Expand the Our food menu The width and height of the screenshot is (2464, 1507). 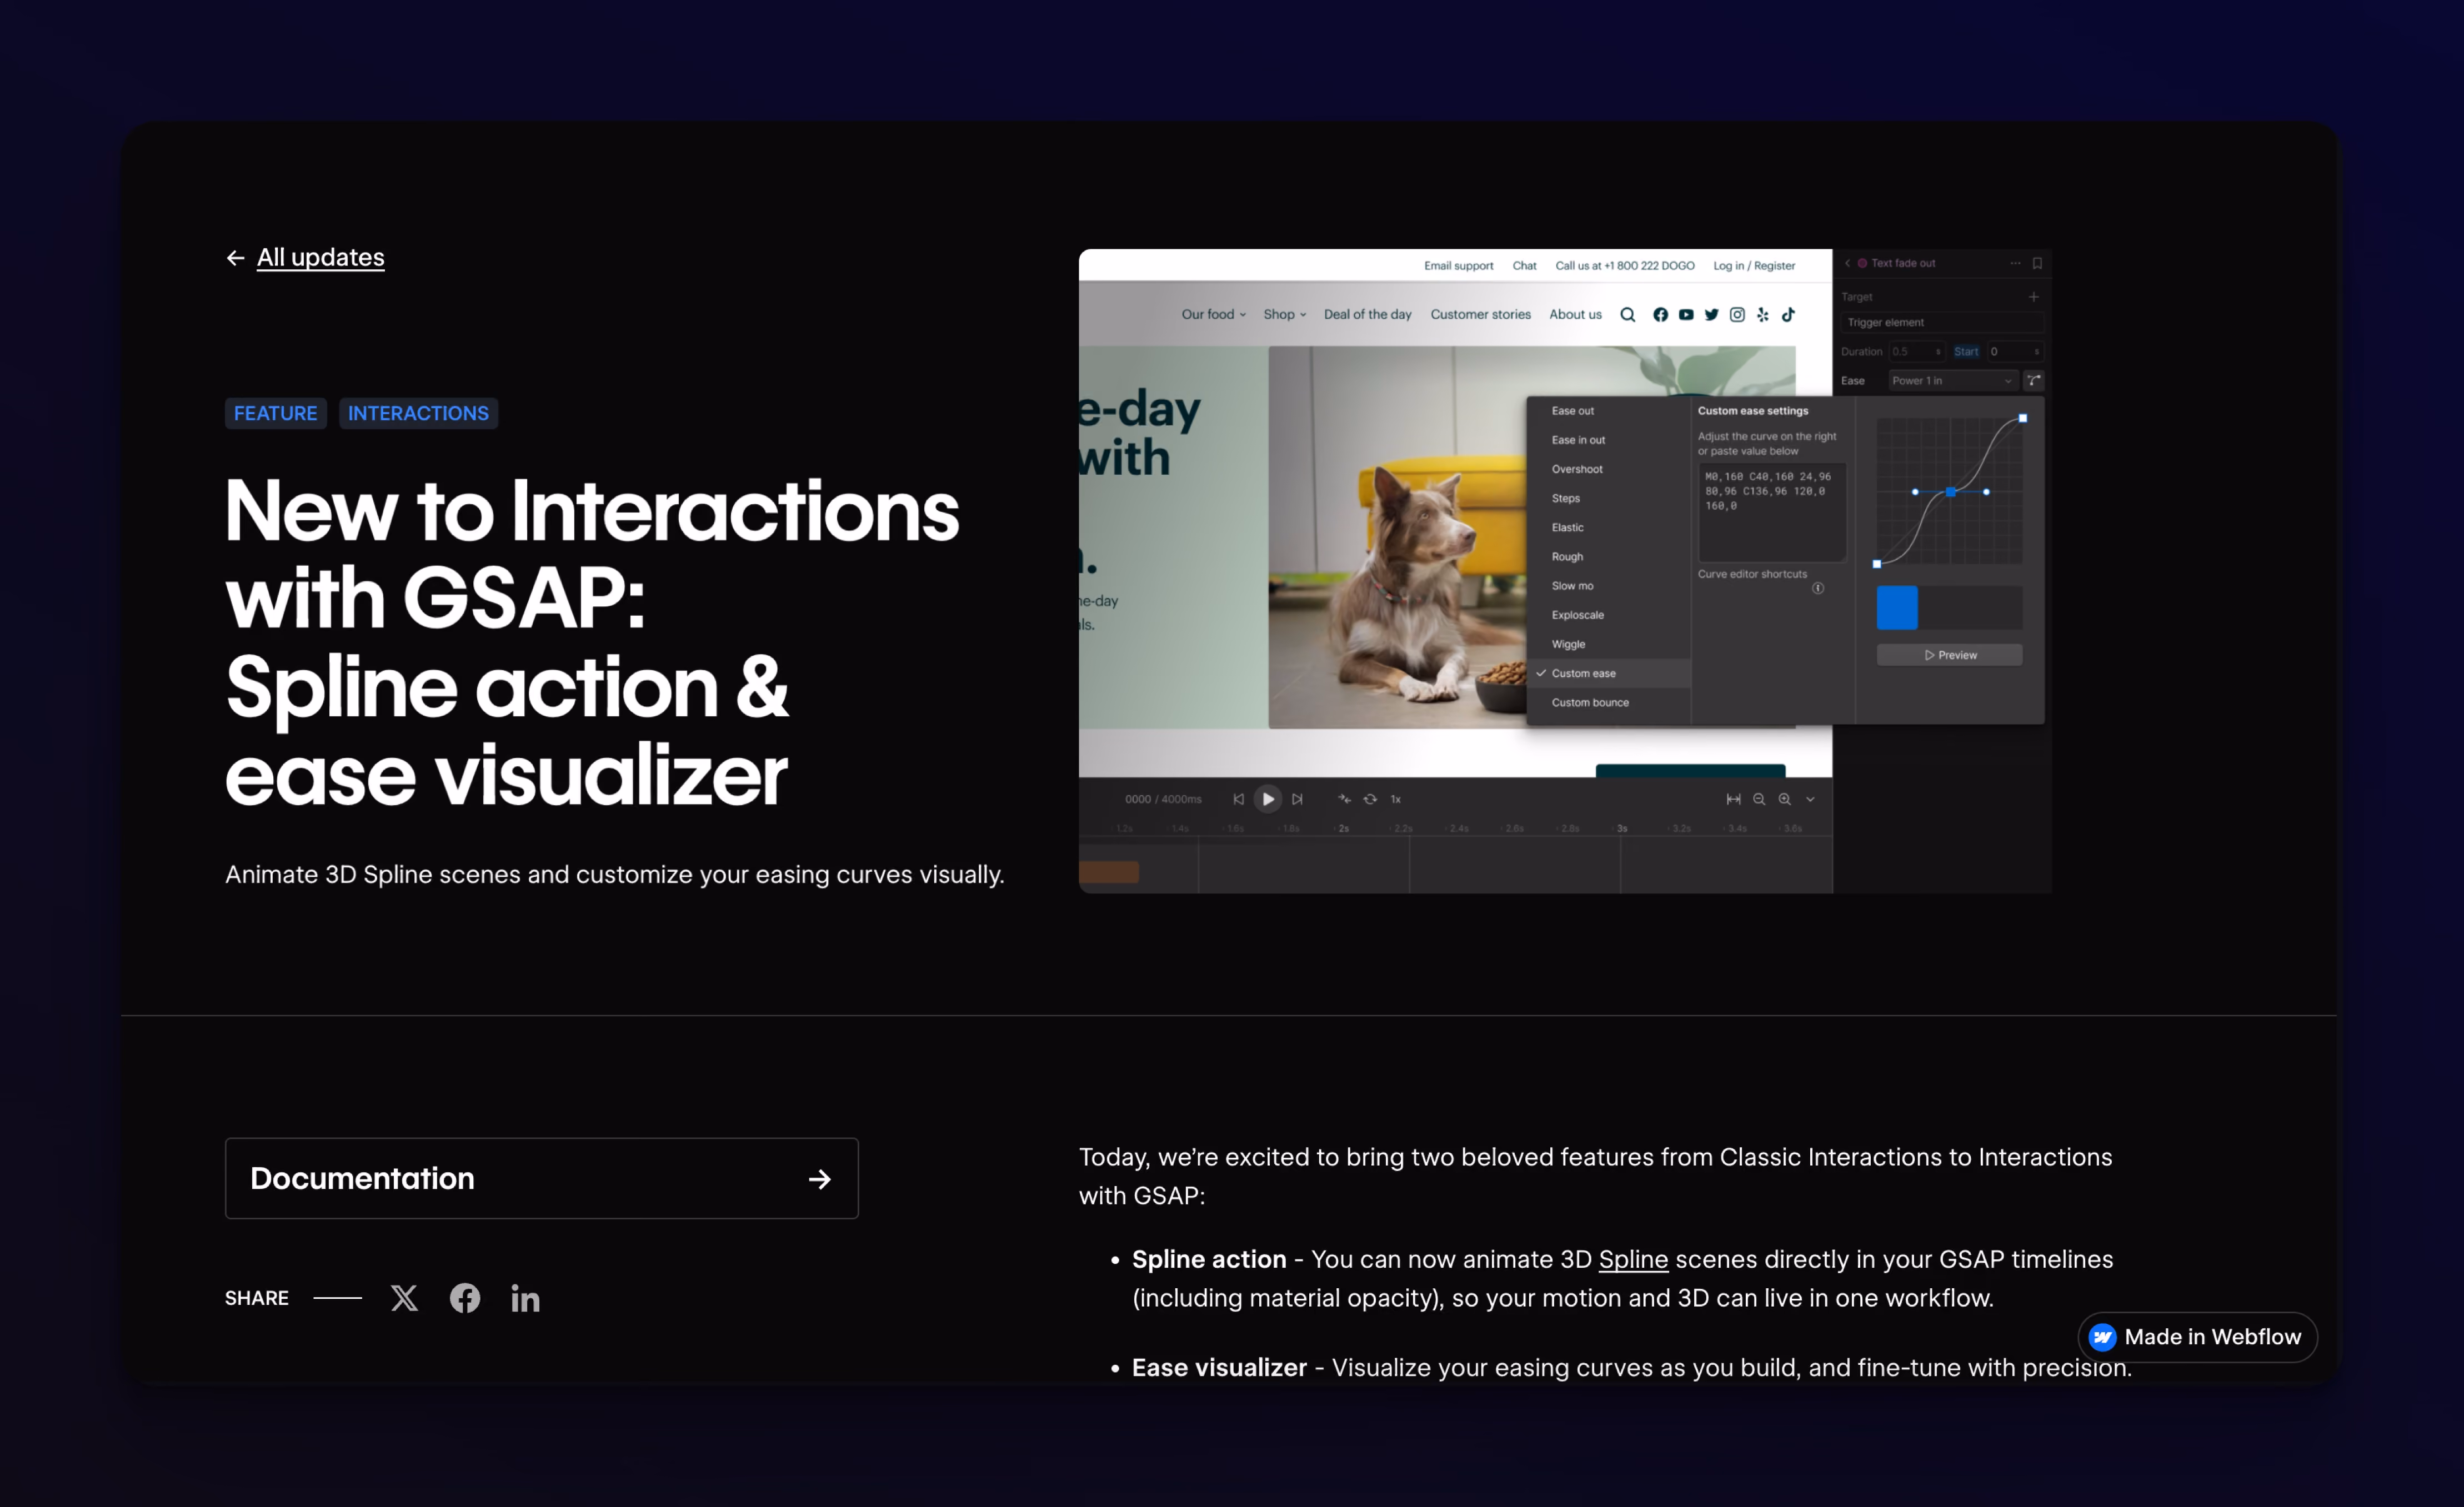click(1214, 315)
